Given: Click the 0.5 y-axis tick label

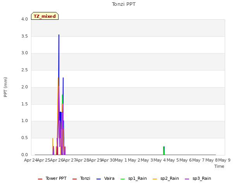Looking at the screenshot, I should point(24,138).
